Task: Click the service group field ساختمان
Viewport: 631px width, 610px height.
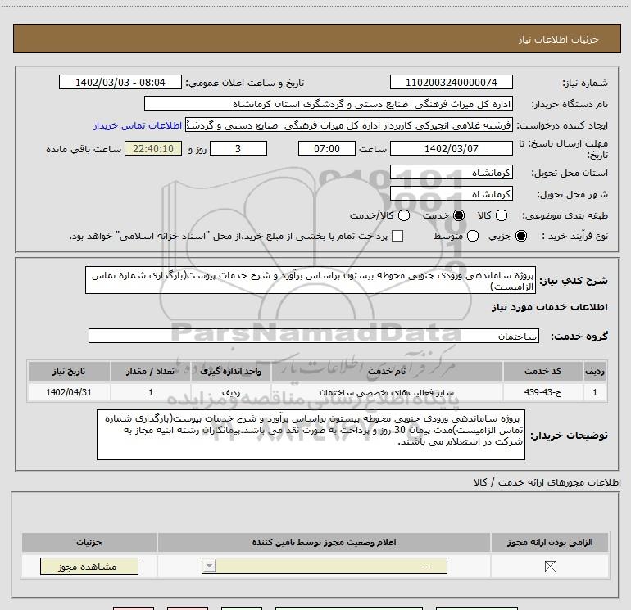Action: click(314, 337)
